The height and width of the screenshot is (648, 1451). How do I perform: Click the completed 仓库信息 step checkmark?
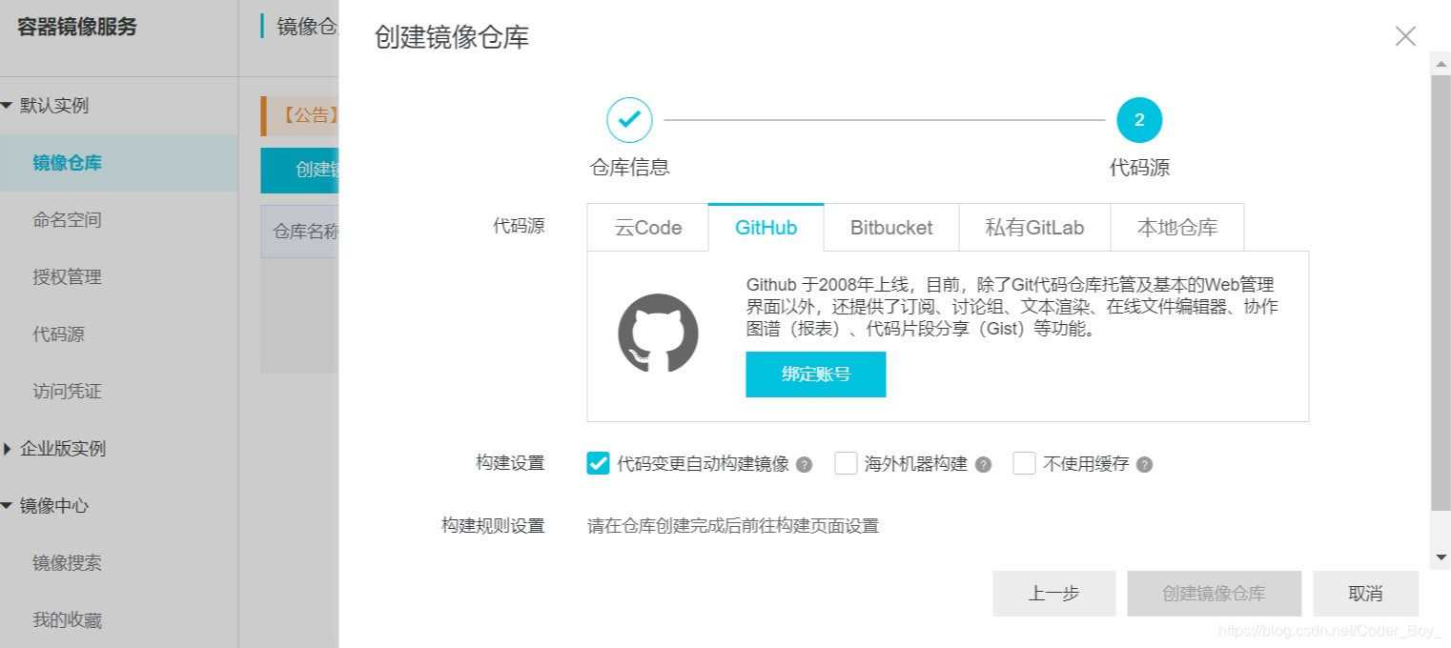[629, 119]
